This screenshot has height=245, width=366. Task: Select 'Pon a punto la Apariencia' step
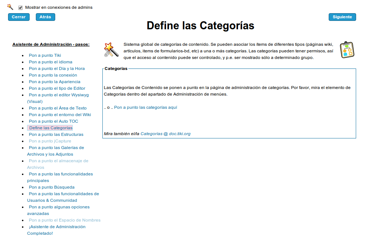54,82
